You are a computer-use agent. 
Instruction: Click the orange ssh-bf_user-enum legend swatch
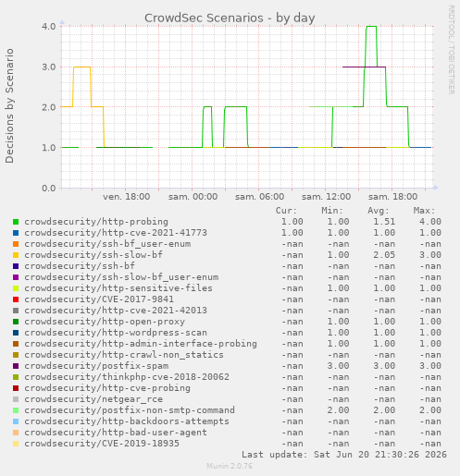coord(16,244)
